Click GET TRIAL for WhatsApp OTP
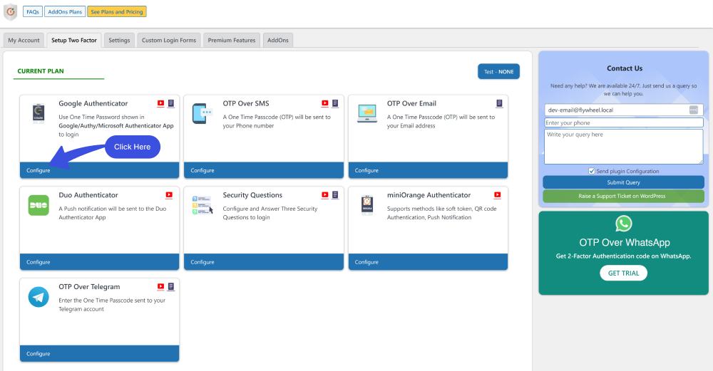The height and width of the screenshot is (371, 713). [x=623, y=273]
